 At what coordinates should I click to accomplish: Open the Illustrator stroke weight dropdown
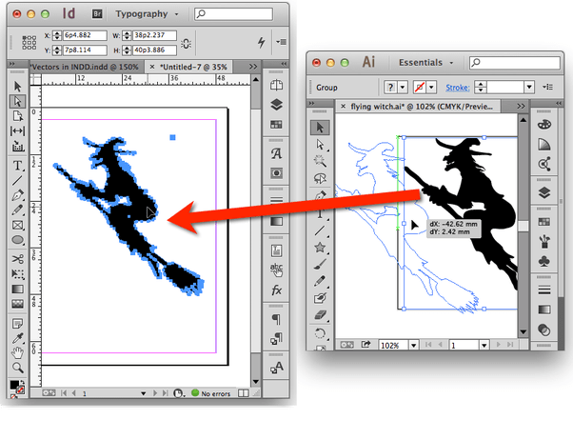[x=529, y=88]
